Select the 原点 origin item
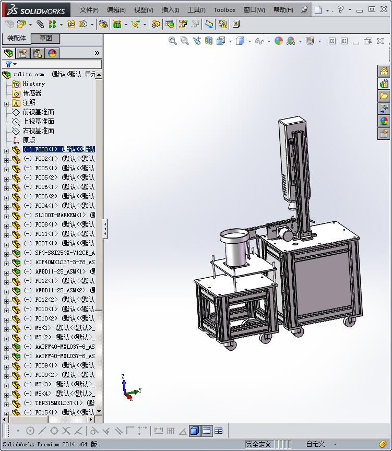This screenshot has height=451, width=392. [x=29, y=140]
